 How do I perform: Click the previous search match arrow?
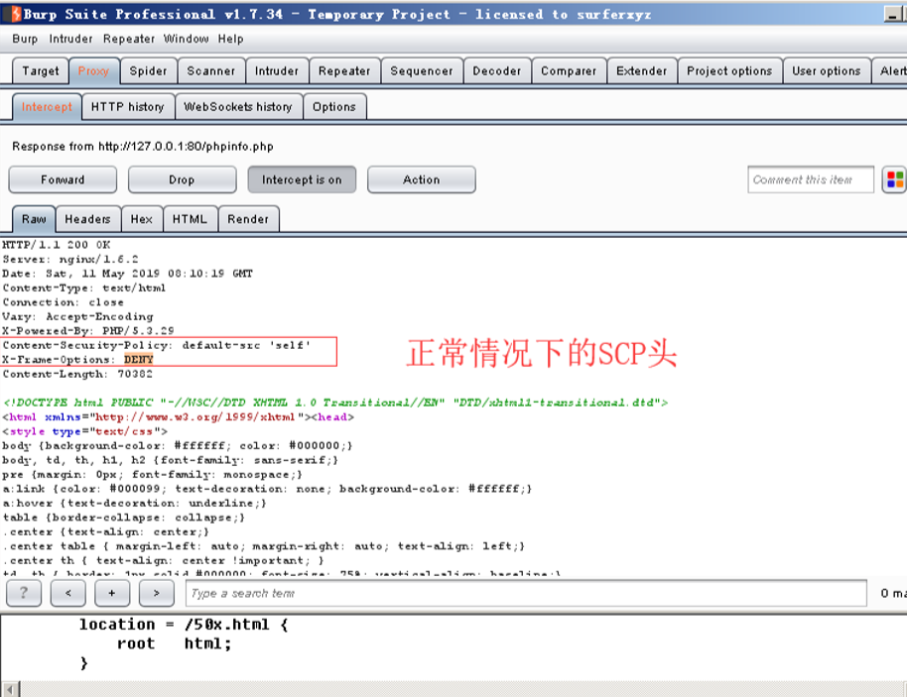[67, 593]
